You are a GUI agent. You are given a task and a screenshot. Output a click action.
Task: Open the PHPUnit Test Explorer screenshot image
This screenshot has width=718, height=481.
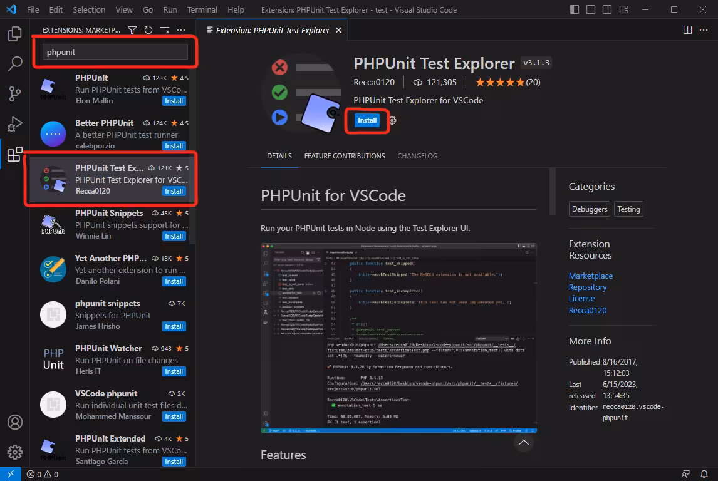coord(398,338)
